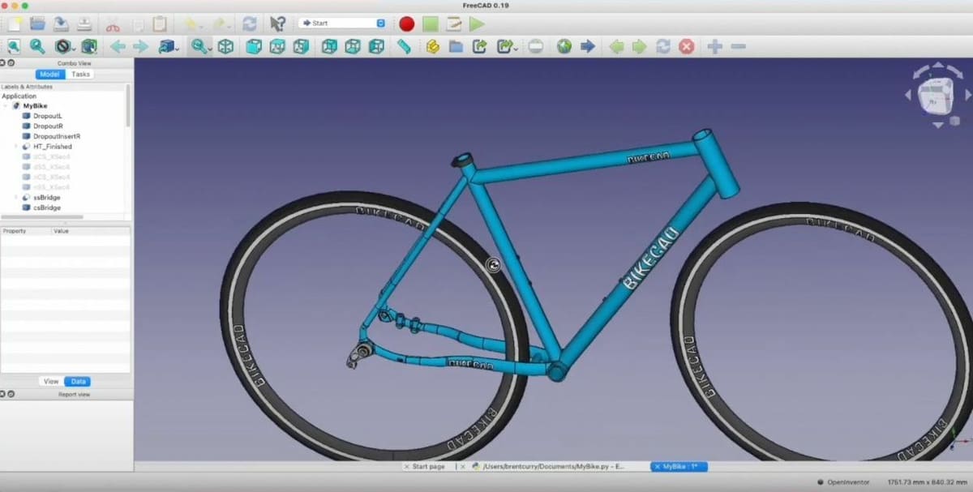
Task: Set isometric view wireframe cube
Action: coord(225,46)
